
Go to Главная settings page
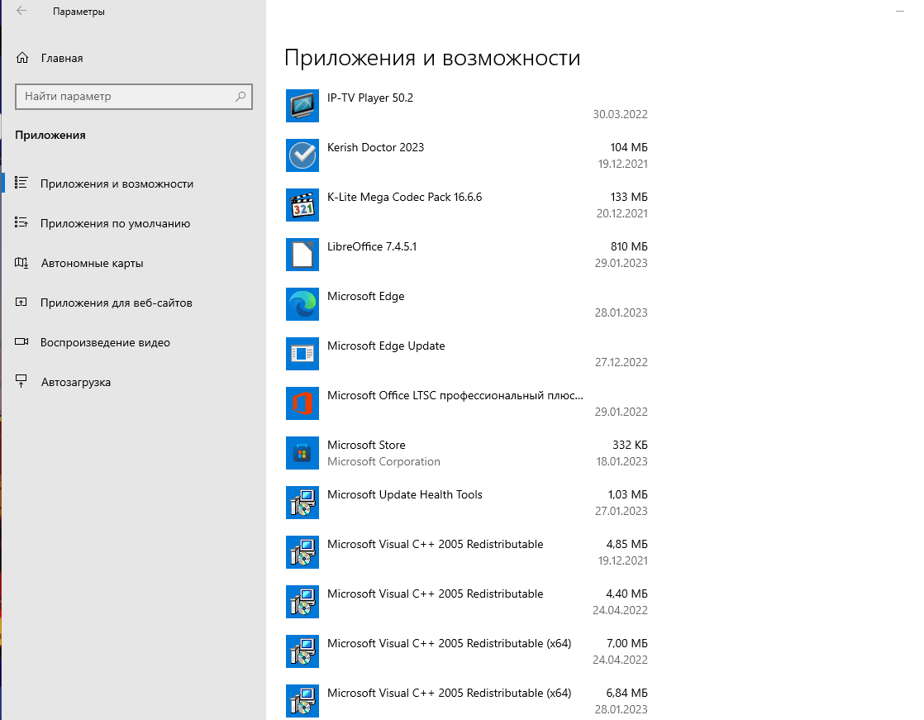click(133, 58)
